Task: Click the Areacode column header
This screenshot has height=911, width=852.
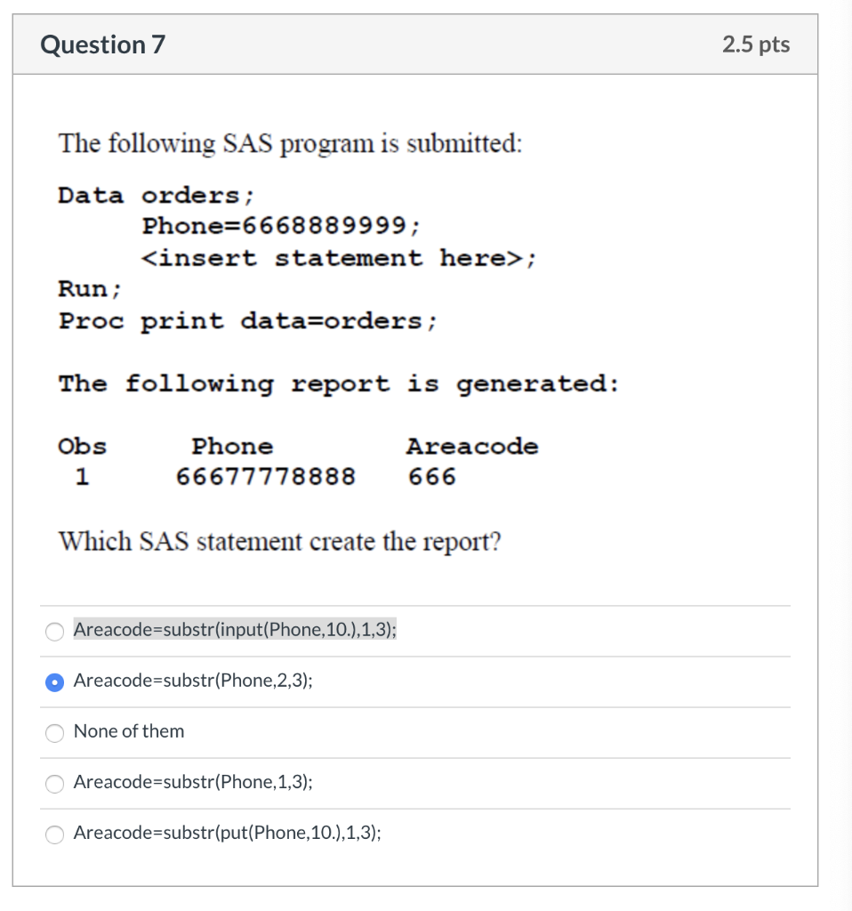Action: [x=472, y=446]
